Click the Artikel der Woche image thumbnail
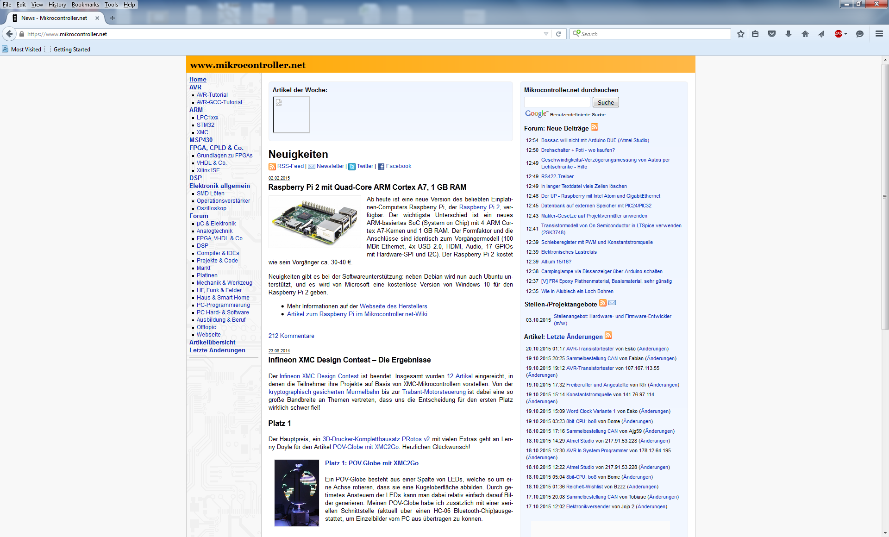The image size is (889, 537). (291, 115)
